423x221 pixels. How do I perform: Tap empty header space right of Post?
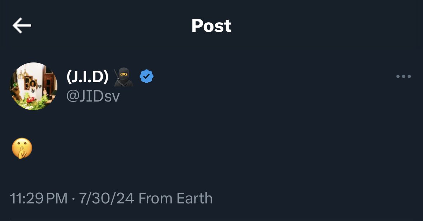(x=324, y=25)
